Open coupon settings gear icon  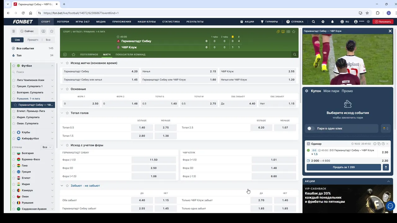tap(307, 91)
